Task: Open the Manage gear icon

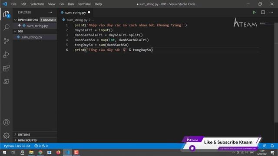Action: (7, 136)
